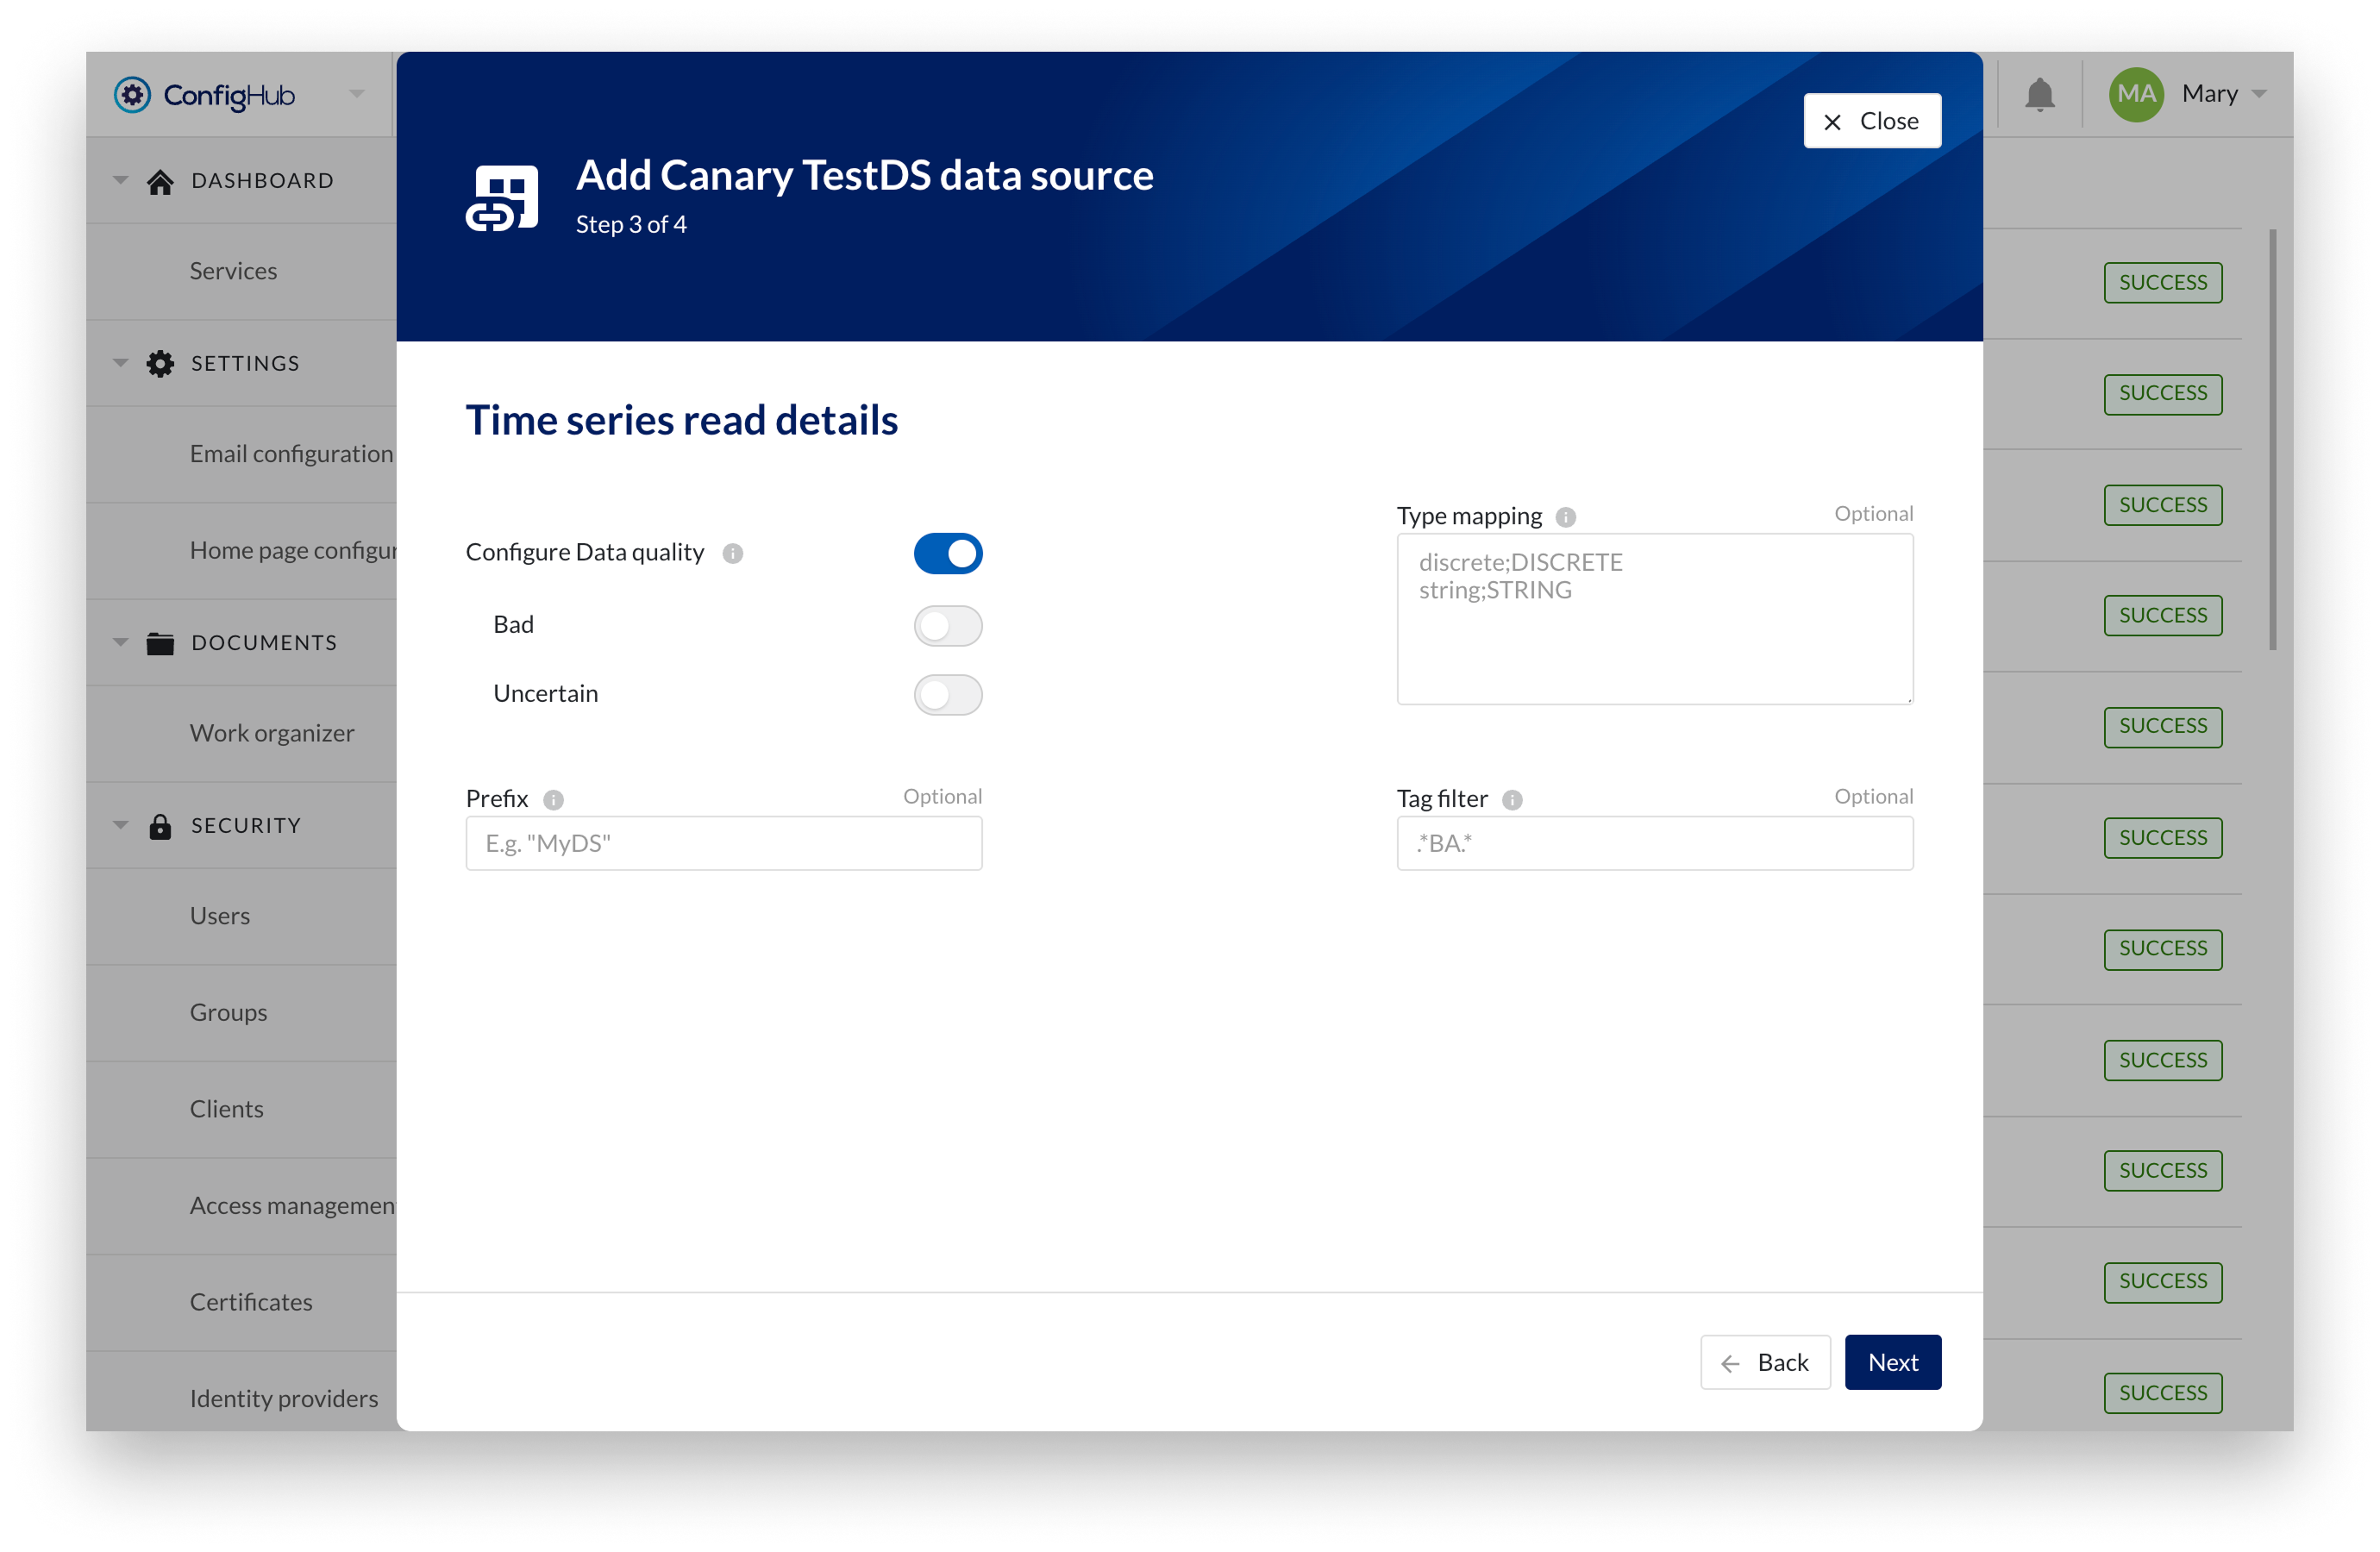Click the Next button
Screen dimensions: 2380x1552
pos(1892,1362)
